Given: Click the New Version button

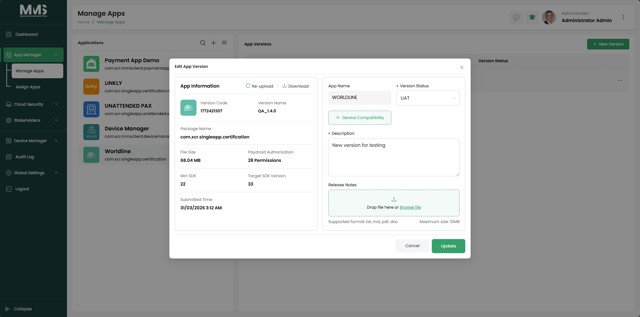Looking at the screenshot, I should click(x=608, y=44).
